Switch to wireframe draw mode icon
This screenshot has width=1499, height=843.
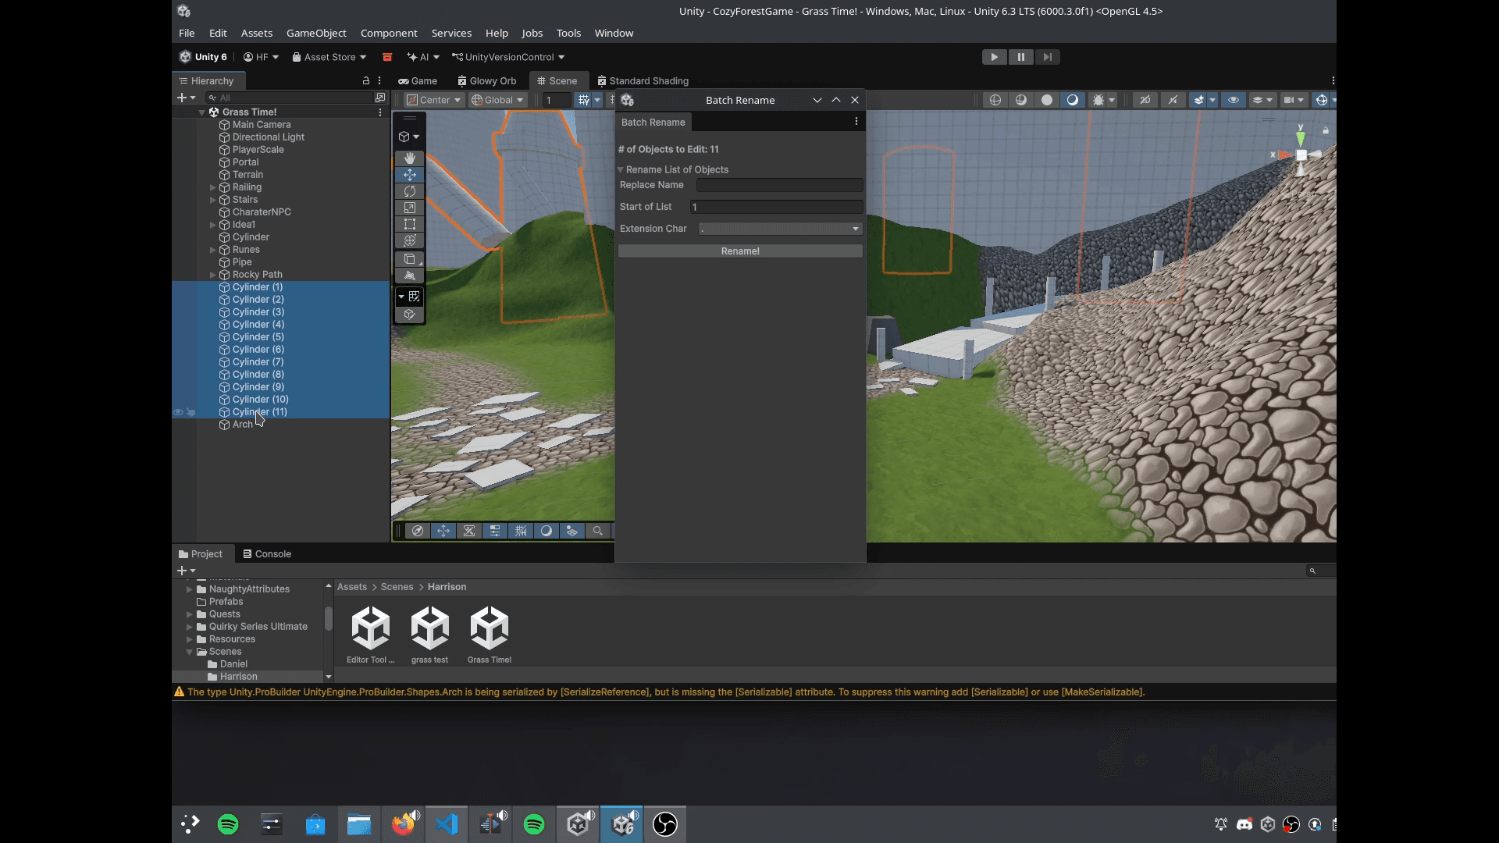[x=995, y=100]
